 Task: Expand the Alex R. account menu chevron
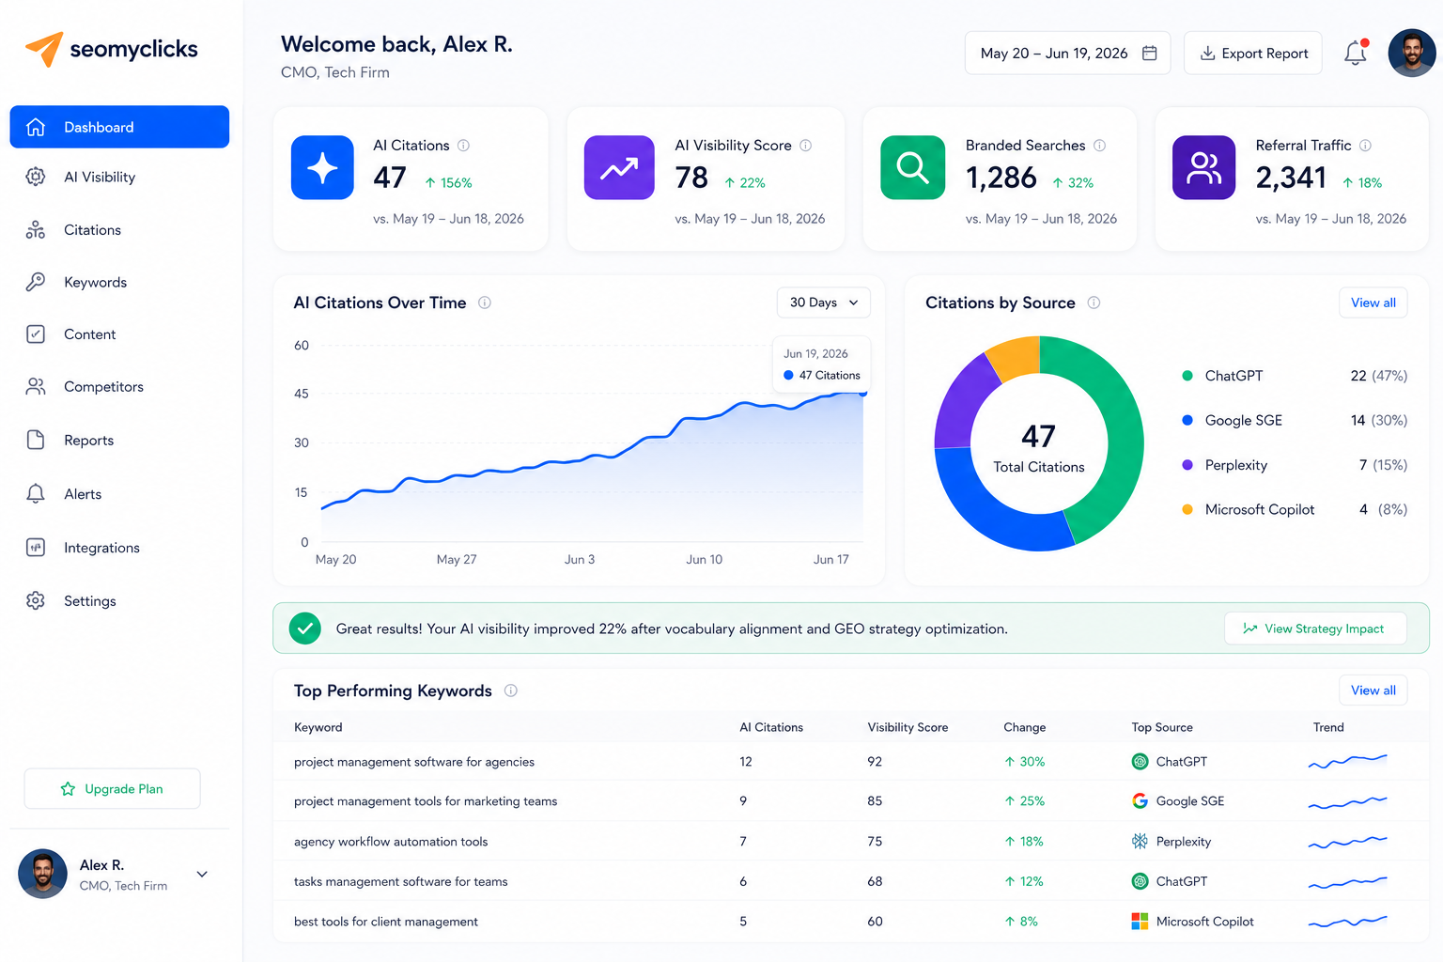coord(202,874)
